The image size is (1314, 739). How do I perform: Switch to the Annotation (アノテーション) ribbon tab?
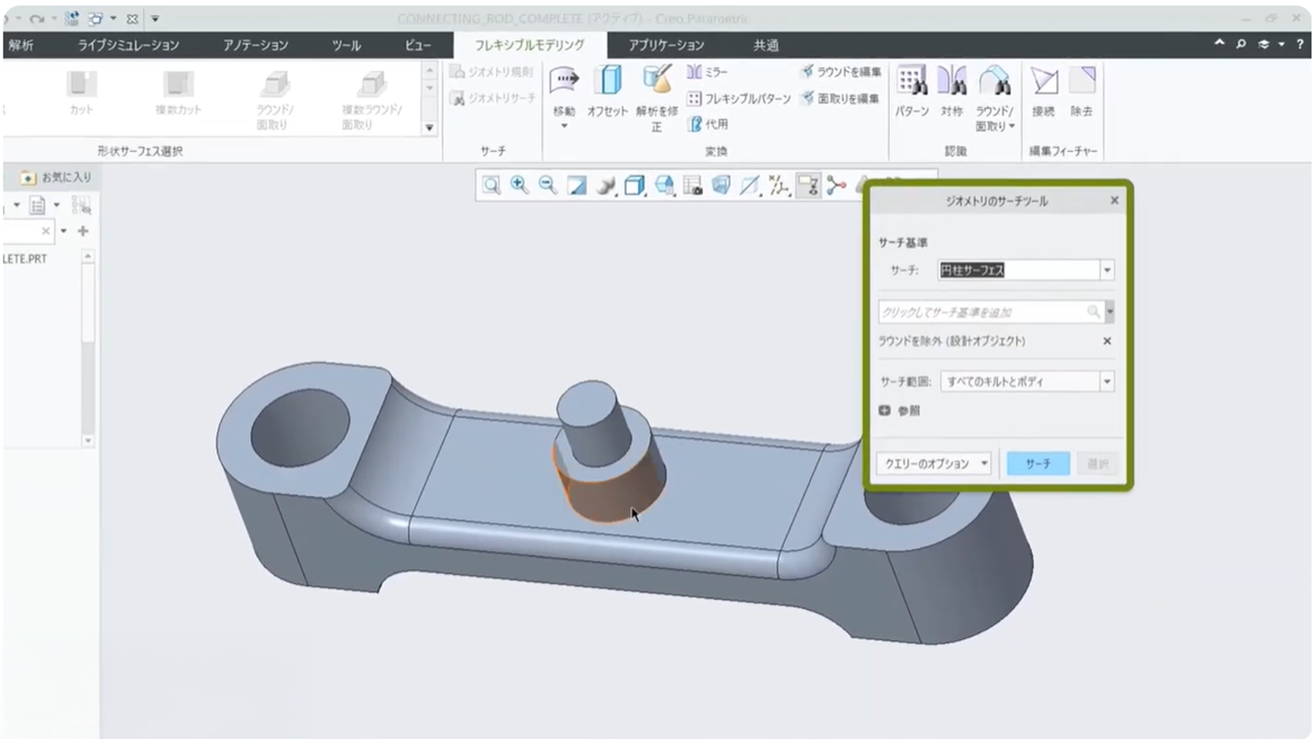click(255, 45)
